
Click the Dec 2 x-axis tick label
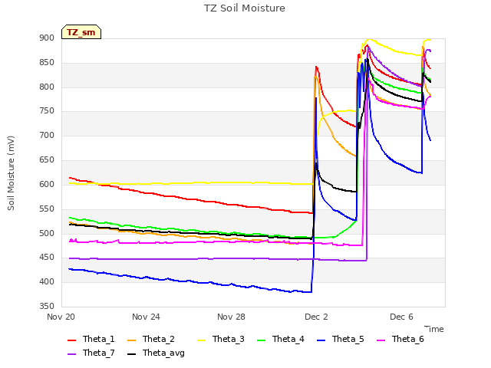tap(316, 317)
